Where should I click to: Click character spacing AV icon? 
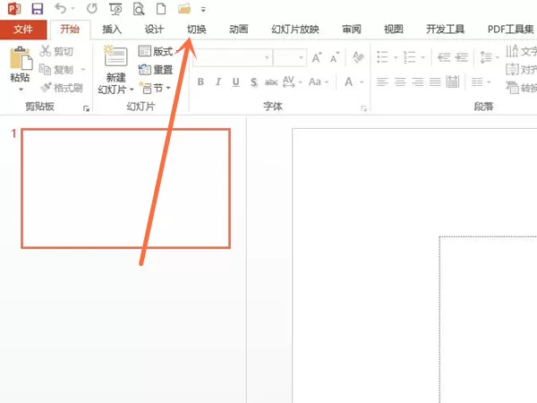click(289, 81)
